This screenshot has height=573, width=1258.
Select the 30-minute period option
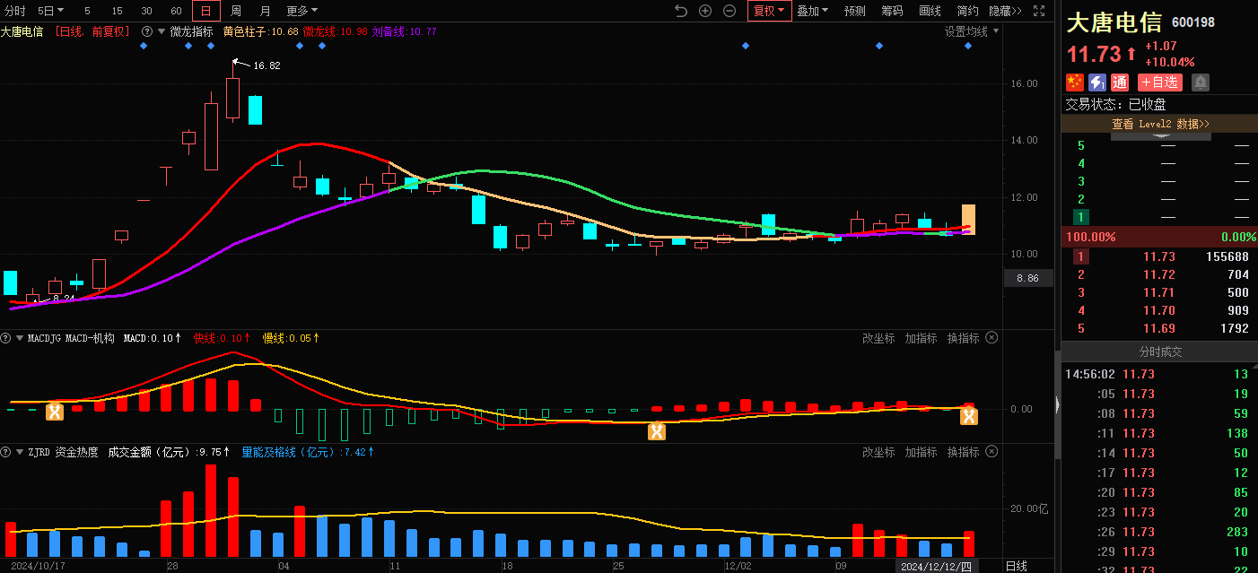[146, 11]
